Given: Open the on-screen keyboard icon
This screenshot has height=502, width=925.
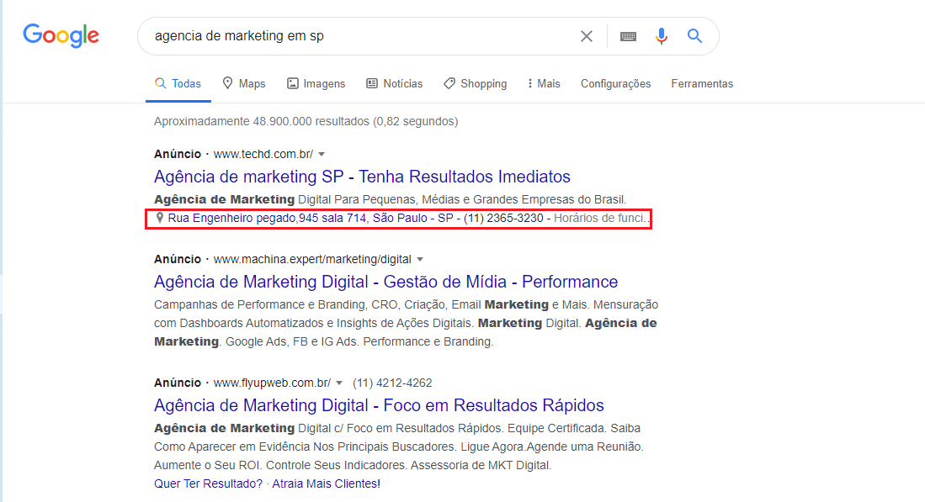Looking at the screenshot, I should click(628, 36).
